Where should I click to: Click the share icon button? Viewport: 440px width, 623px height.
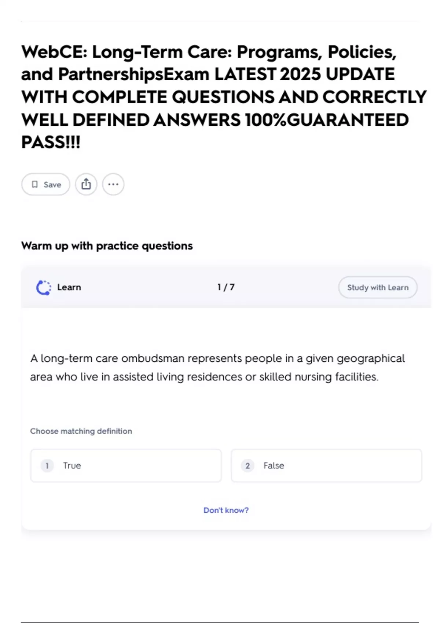pos(86,184)
